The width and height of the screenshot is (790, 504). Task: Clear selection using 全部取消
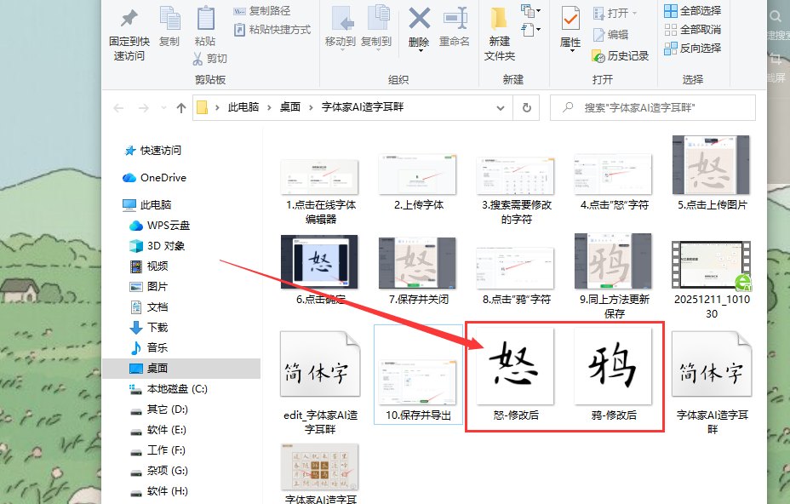694,28
